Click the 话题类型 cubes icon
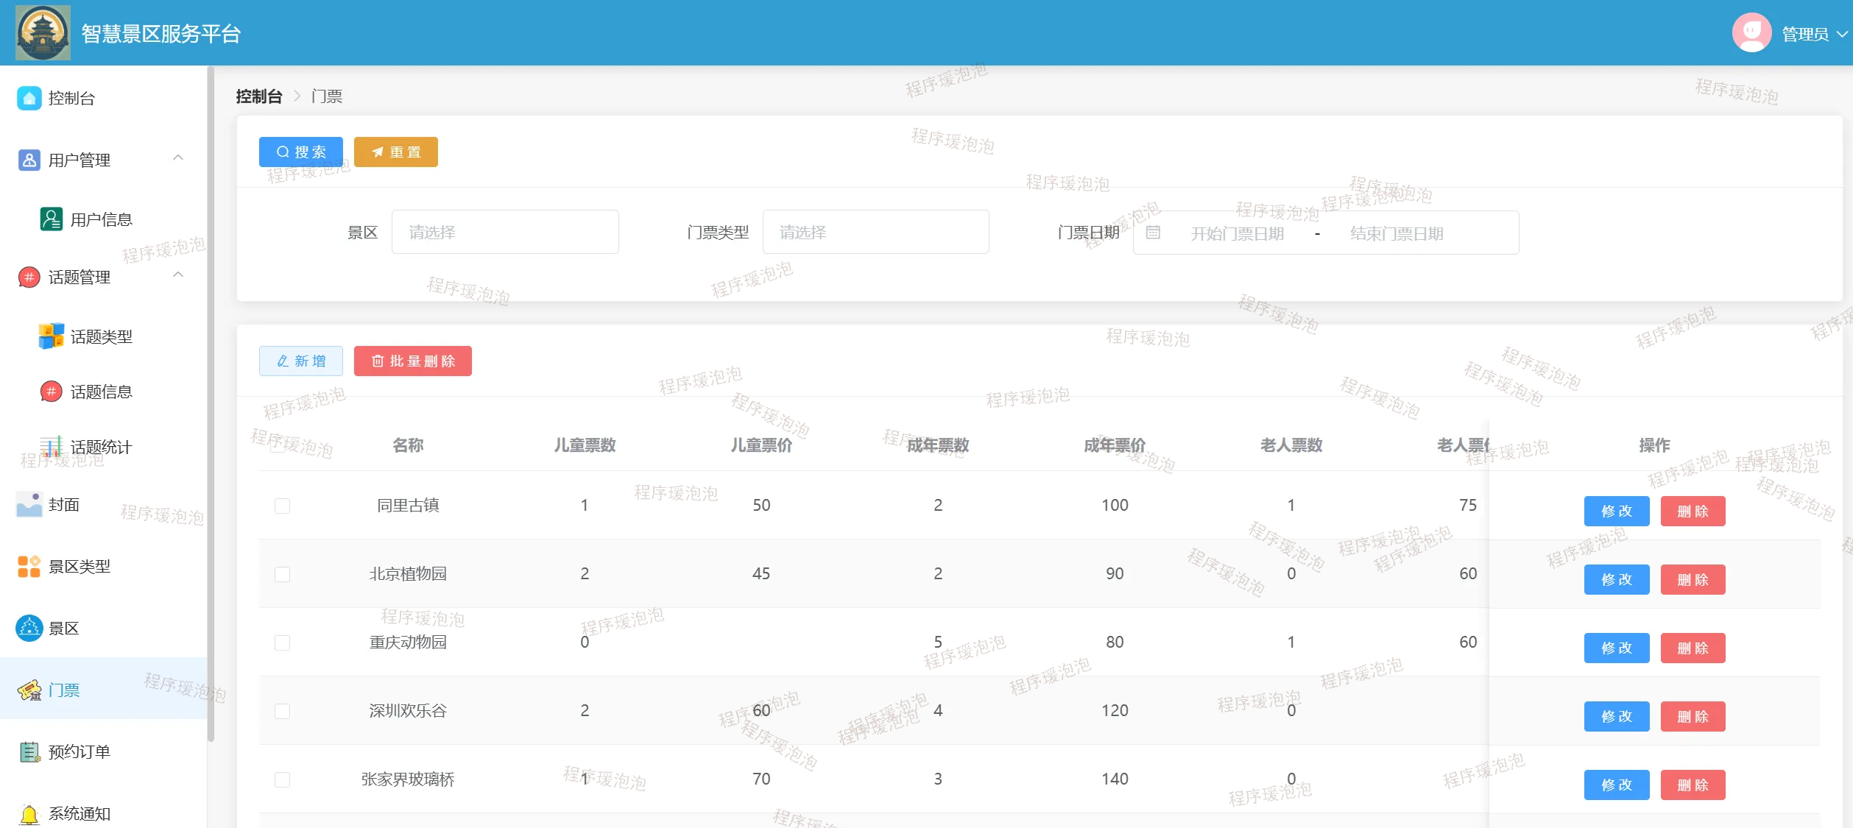 click(51, 336)
